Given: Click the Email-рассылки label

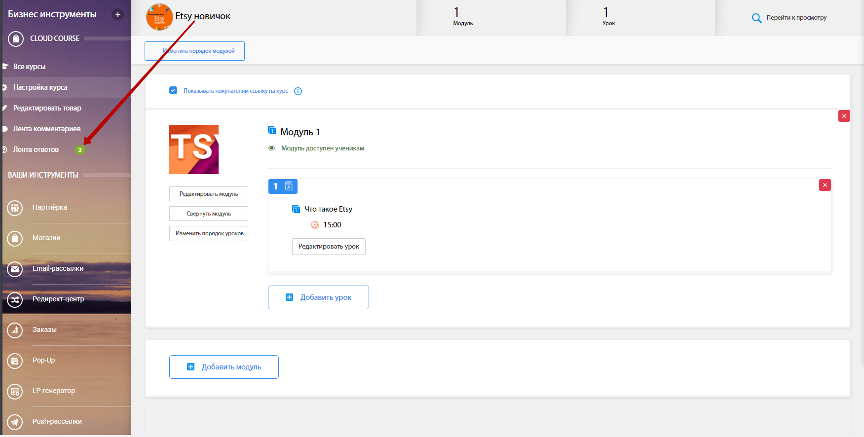Looking at the screenshot, I should click(58, 268).
